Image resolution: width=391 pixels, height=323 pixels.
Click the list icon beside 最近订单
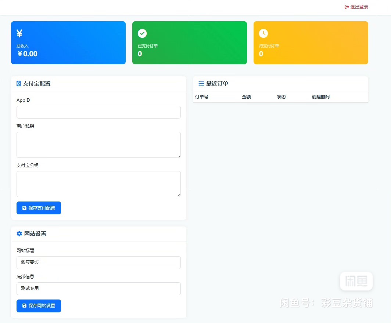coord(201,84)
